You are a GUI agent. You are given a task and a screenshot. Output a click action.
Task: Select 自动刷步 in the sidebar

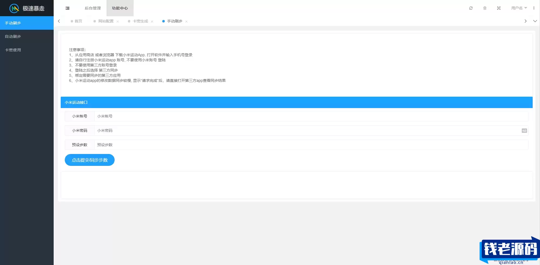coord(27,36)
